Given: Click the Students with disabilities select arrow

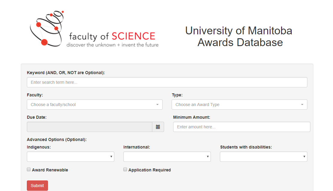Looking at the screenshot, I should pos(304,157).
